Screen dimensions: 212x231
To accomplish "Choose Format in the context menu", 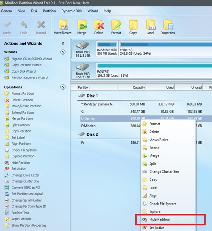I will [x=168, y=124].
